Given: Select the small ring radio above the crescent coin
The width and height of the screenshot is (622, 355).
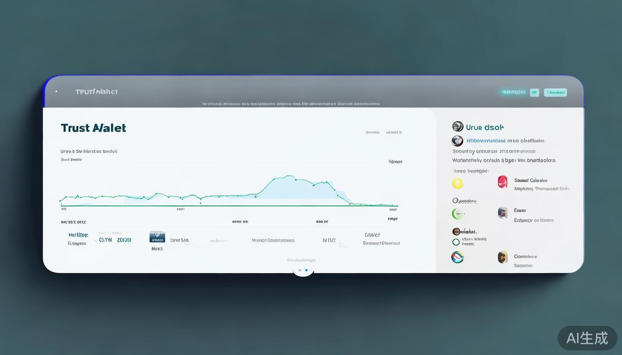Looking at the screenshot, I should click(454, 201).
